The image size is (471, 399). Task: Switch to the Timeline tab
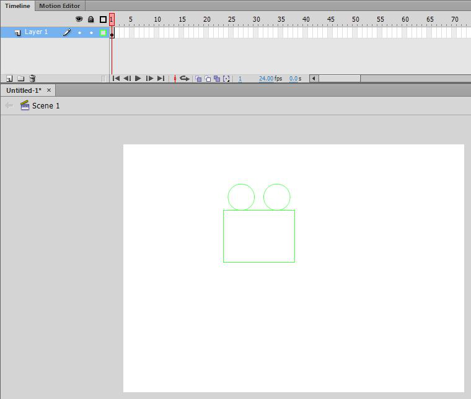click(x=17, y=6)
